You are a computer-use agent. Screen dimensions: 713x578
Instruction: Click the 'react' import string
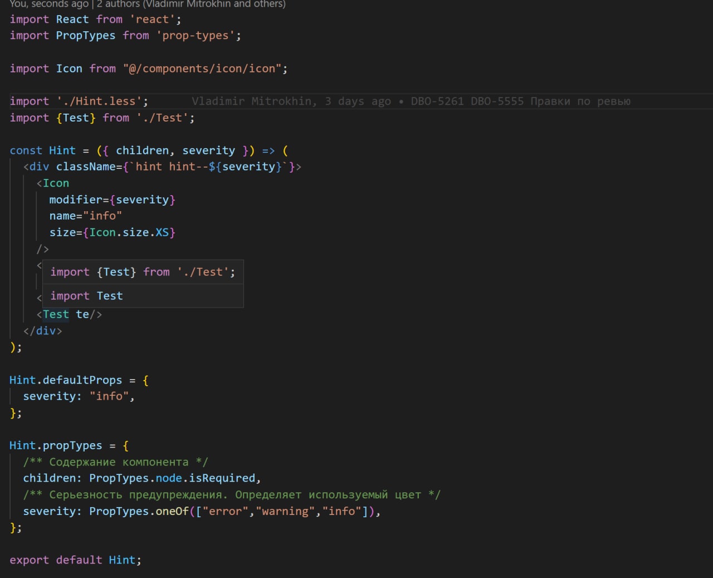(x=152, y=20)
